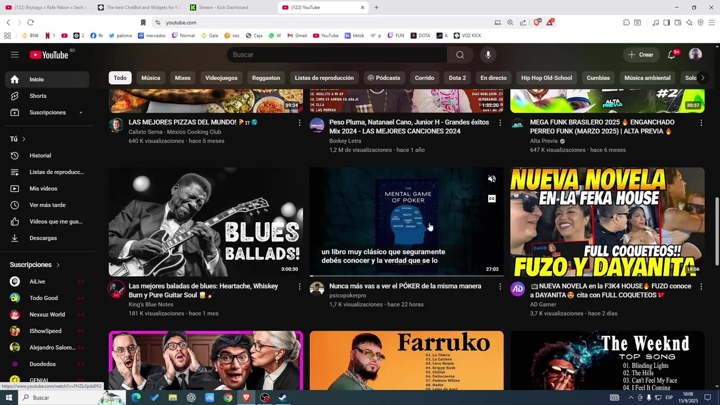This screenshot has height=405, width=720.
Task: Select the Reggaeton filter chip
Action: pos(266,78)
